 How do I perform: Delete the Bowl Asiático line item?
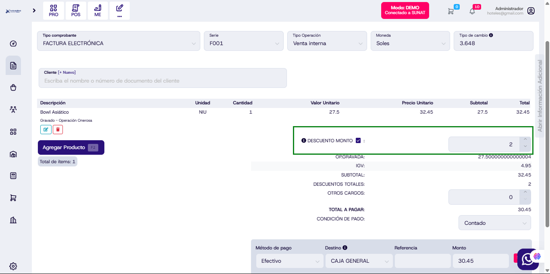tap(58, 129)
